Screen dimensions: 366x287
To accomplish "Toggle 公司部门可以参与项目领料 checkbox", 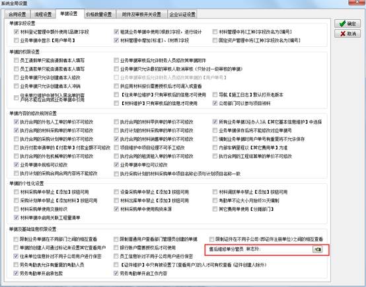I will click(215, 103).
